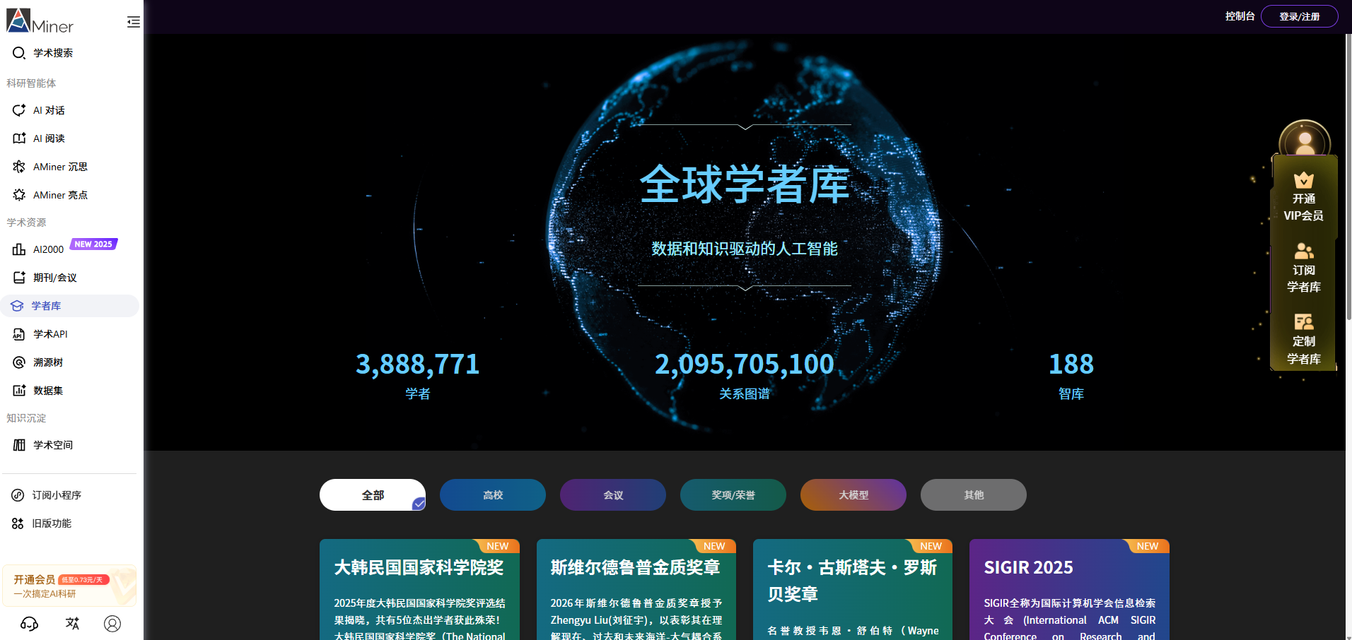Image resolution: width=1352 pixels, height=640 pixels.
Task: Open the 卡尔・古斯塔夫・罗斯贝奖章 card
Action: click(853, 590)
